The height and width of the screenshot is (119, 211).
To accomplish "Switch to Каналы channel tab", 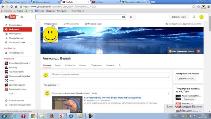I will pos(83,65).
